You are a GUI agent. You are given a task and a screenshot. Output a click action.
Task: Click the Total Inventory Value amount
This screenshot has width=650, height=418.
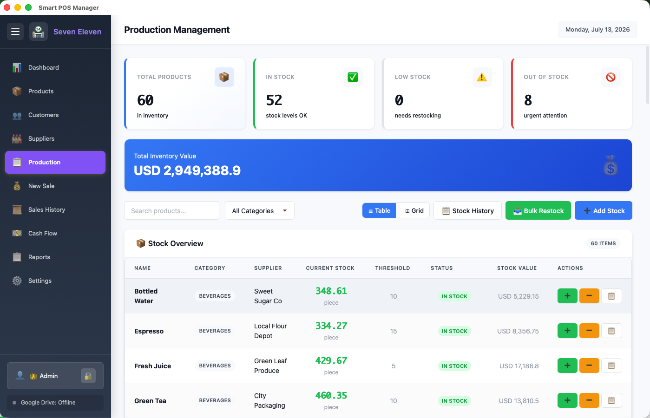click(187, 170)
